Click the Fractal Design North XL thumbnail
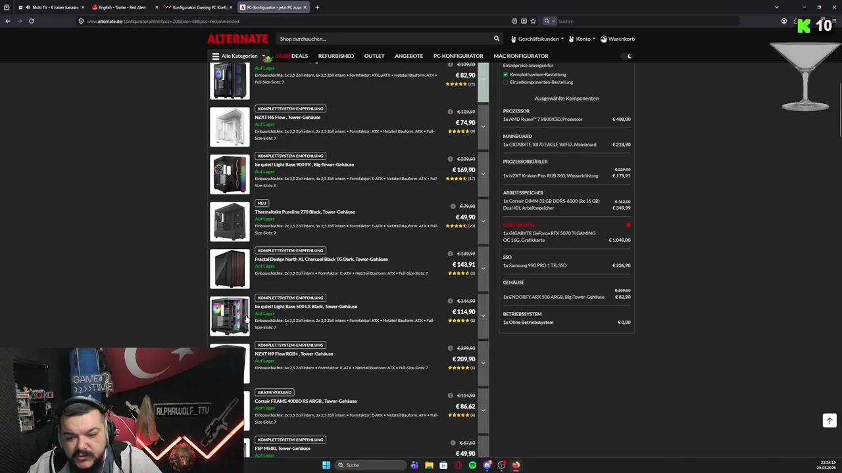This screenshot has width=842, height=473. 230,269
